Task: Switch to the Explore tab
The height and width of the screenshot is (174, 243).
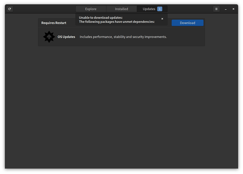Action: click(91, 9)
